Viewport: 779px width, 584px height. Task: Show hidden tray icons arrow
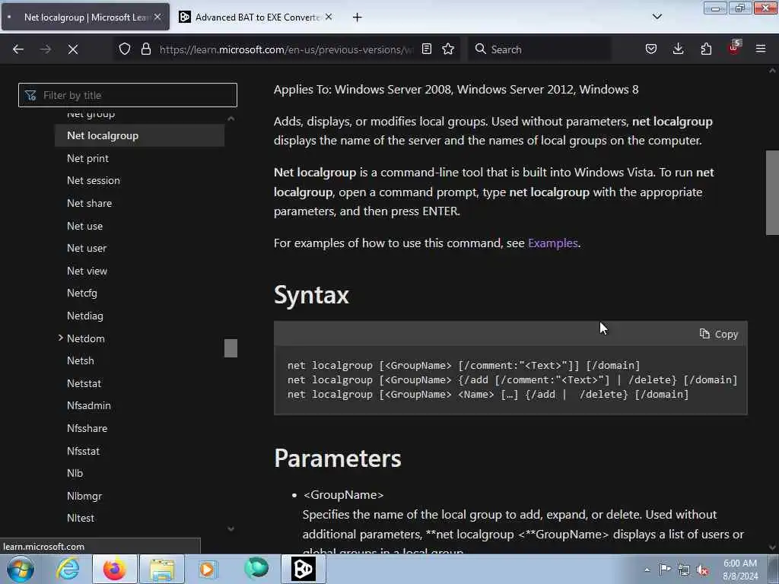pos(647,570)
